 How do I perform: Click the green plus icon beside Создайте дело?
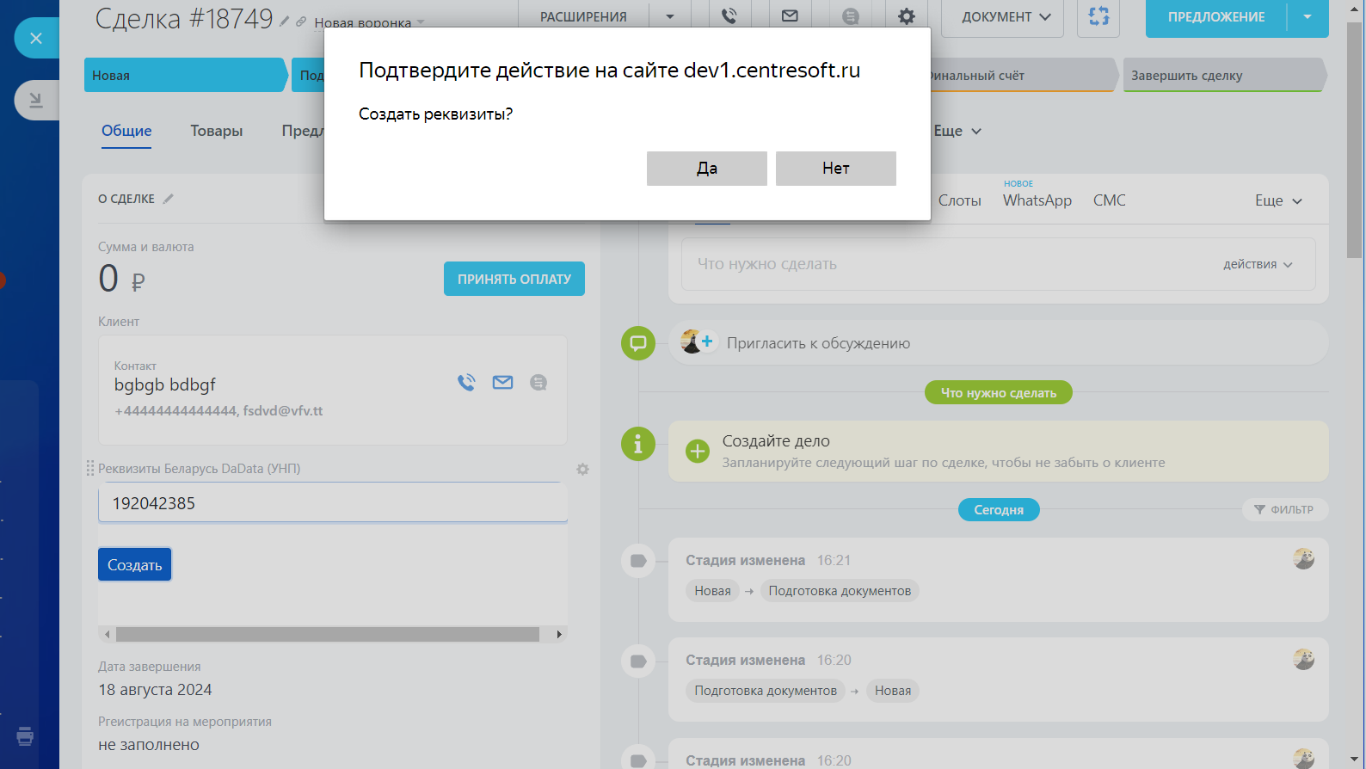click(x=698, y=451)
